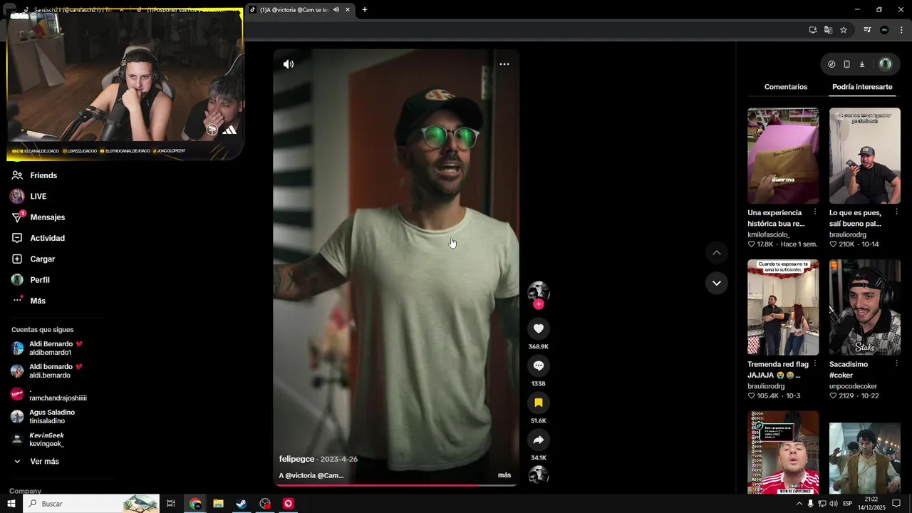Open felipegce's avatar beside the video

click(539, 291)
